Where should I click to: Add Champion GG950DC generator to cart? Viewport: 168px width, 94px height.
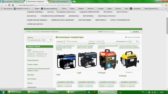(x=129, y=82)
